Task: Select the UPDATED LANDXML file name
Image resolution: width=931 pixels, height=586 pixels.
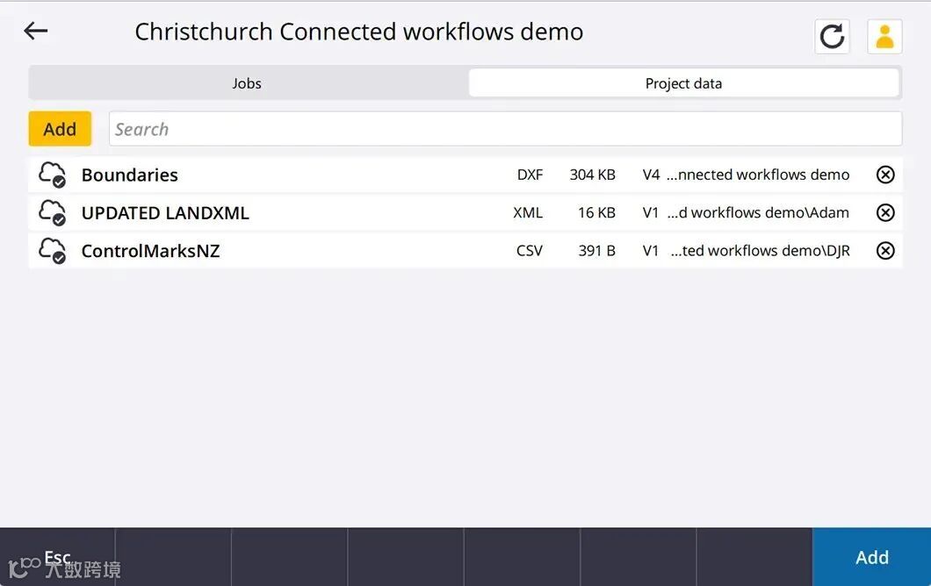Action: 165,213
